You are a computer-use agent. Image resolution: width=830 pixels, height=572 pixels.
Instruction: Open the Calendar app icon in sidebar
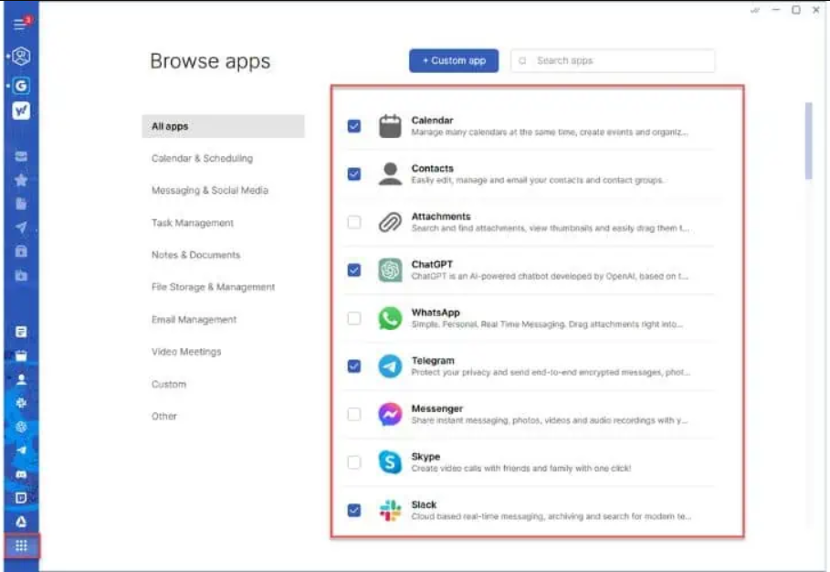click(21, 356)
